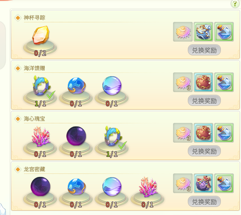This screenshot has height=215, width=241.
Task: Click 兑换奖励 button for 海洋馈赠
Action: tap(204, 101)
